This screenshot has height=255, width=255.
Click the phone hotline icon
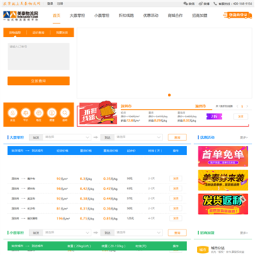215,4
